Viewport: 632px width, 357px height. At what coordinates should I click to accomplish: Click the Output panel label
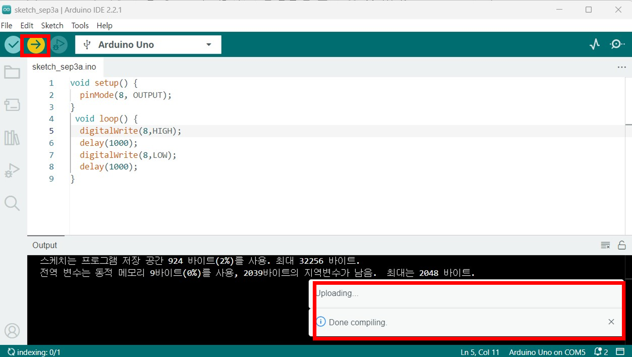pos(44,245)
